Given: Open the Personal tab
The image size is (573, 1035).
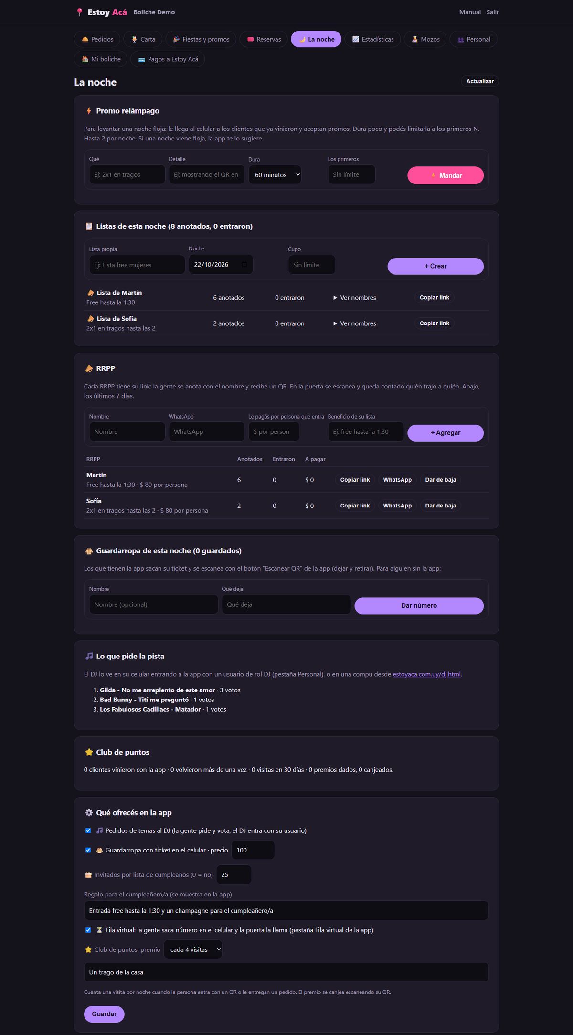Looking at the screenshot, I should (x=473, y=39).
